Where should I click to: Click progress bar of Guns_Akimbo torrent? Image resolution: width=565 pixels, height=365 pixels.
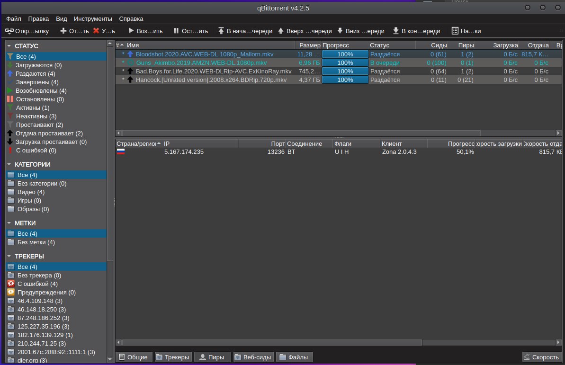(345, 62)
